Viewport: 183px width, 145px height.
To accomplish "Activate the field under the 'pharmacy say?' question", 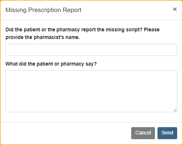I will 91,91.
